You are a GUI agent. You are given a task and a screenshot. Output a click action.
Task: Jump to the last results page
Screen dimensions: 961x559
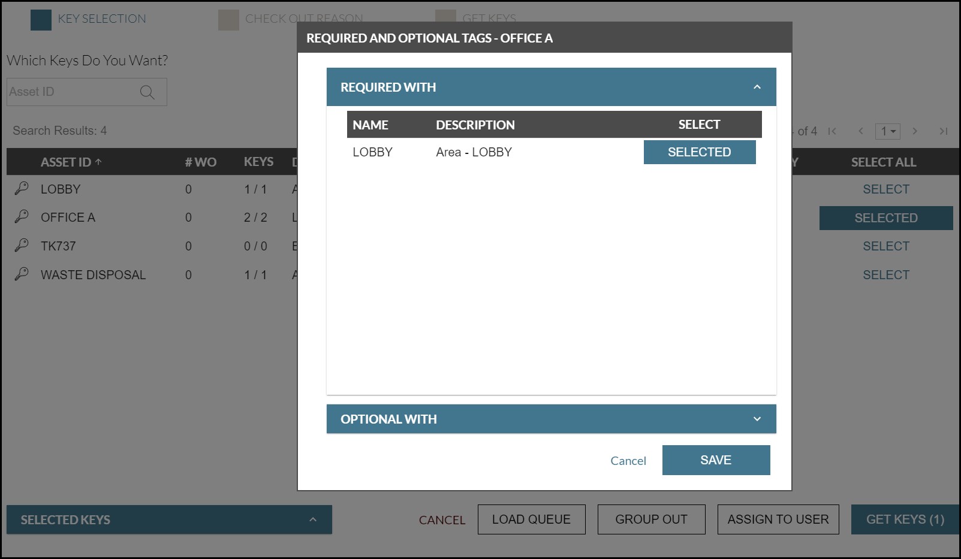coord(943,131)
